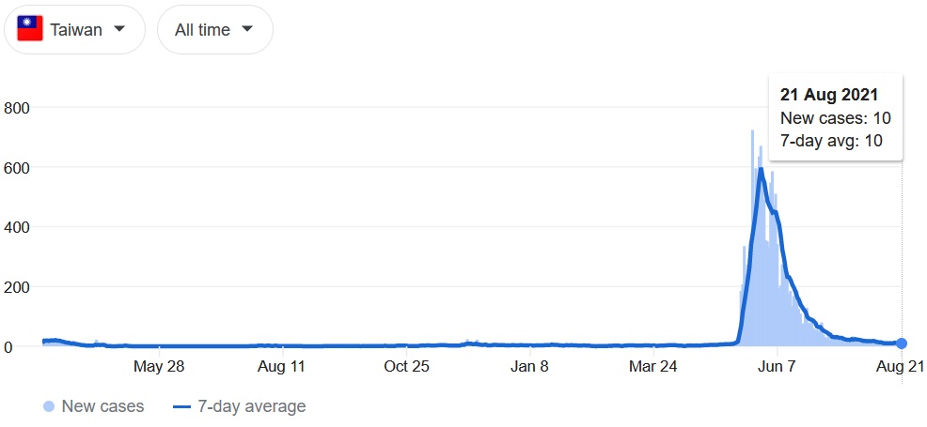
Task: Select the New cases legend label
Action: click(102, 406)
